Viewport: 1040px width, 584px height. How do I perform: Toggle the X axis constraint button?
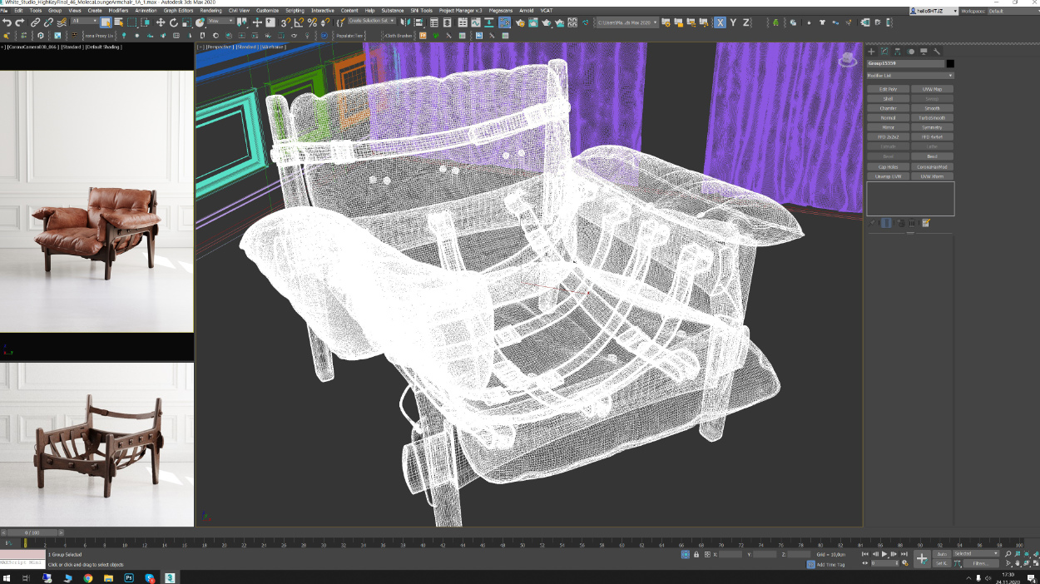721,22
